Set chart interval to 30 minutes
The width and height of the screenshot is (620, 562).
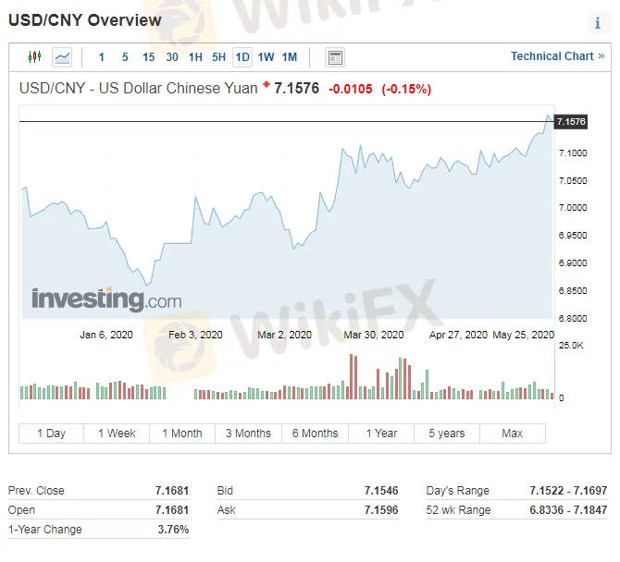click(172, 57)
